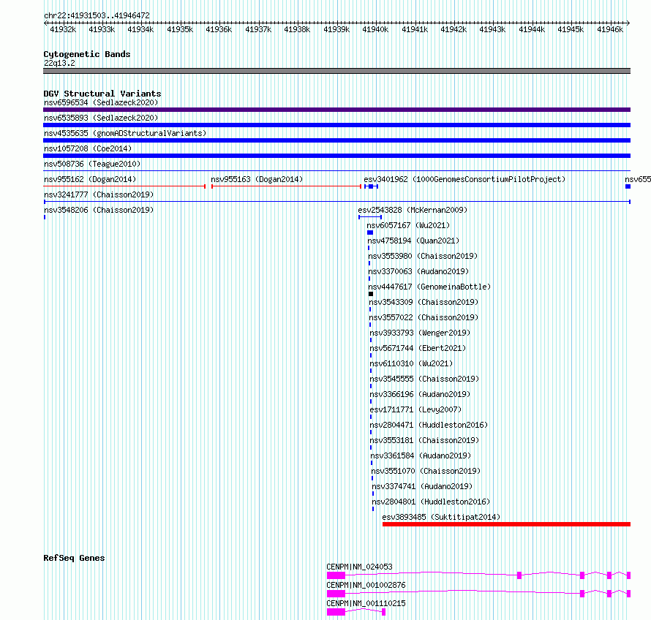
Task: Open nsv5671744 (Ebert2021) variant
Action: coord(418,348)
